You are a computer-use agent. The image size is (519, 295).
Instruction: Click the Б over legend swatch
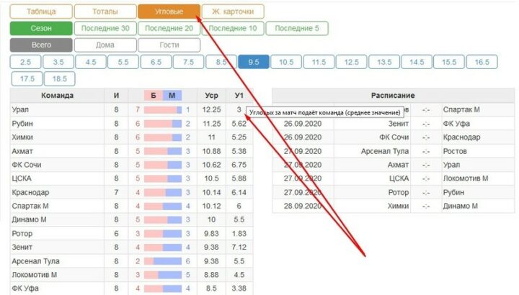[x=154, y=96]
